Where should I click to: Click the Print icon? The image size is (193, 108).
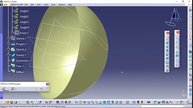click(16, 102)
